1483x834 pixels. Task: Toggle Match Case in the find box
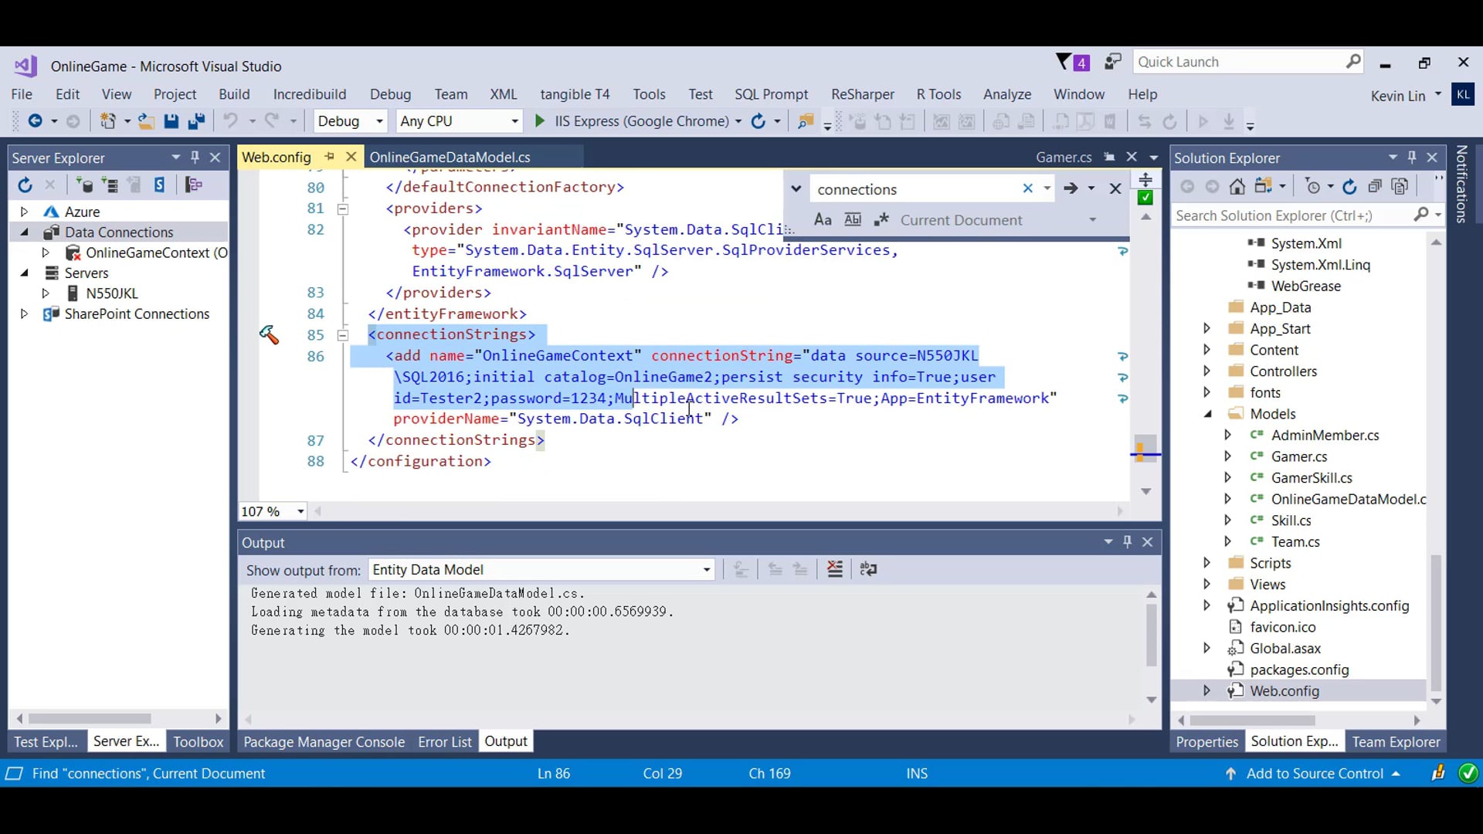click(x=822, y=219)
